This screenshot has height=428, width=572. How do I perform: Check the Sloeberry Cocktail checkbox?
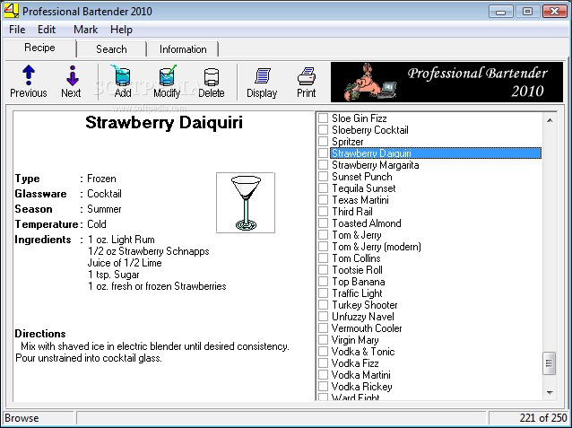point(324,129)
